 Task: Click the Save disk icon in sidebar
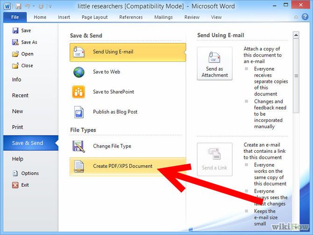15,30
